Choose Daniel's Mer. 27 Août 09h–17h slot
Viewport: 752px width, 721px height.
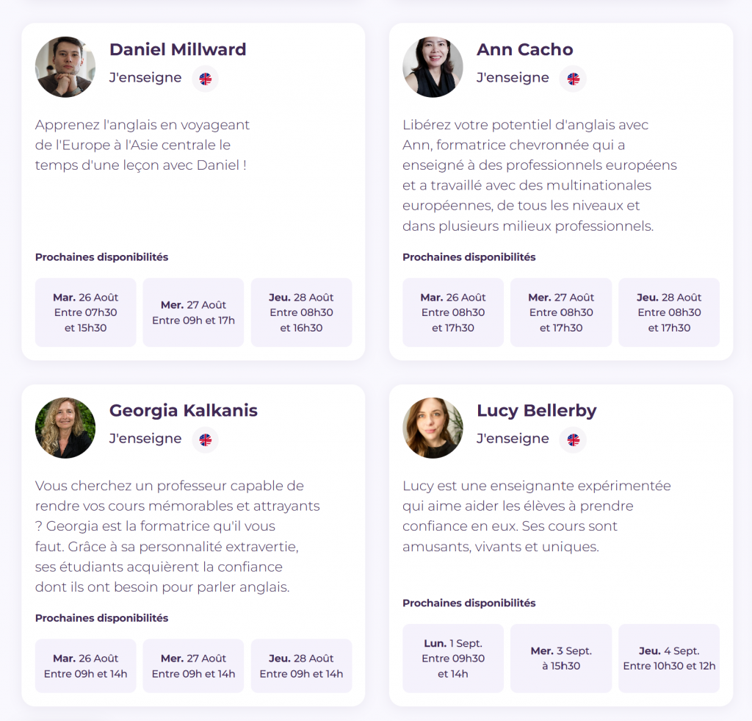pyautogui.click(x=193, y=312)
